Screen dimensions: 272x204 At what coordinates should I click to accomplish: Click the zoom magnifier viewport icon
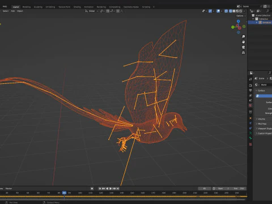point(244,36)
